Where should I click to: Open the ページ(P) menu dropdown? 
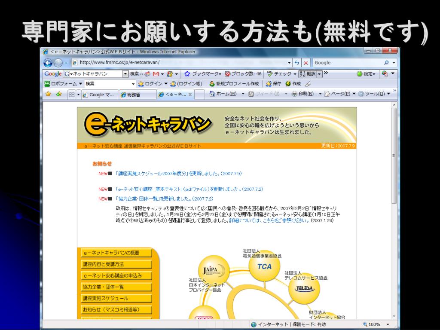[x=354, y=94]
